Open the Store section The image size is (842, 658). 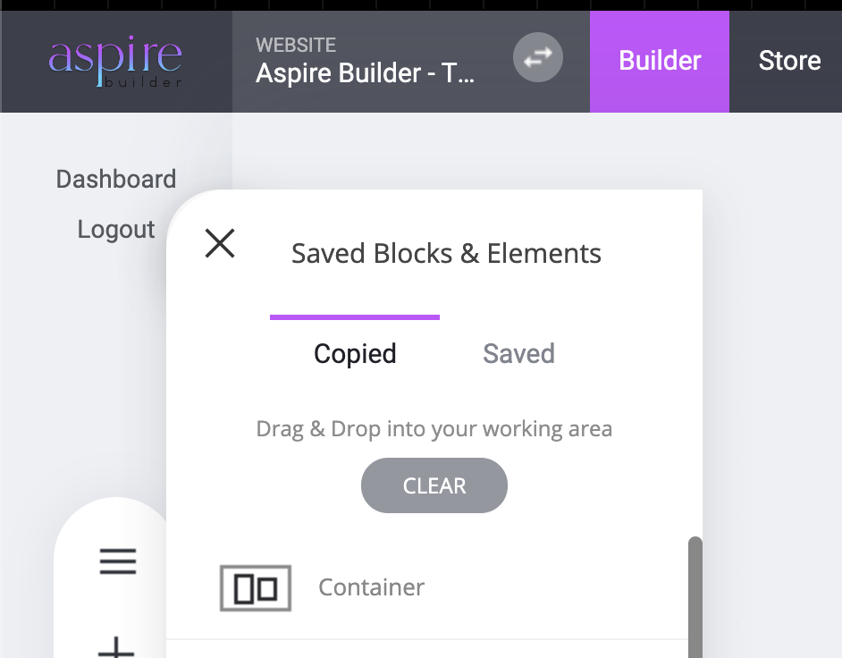point(789,61)
